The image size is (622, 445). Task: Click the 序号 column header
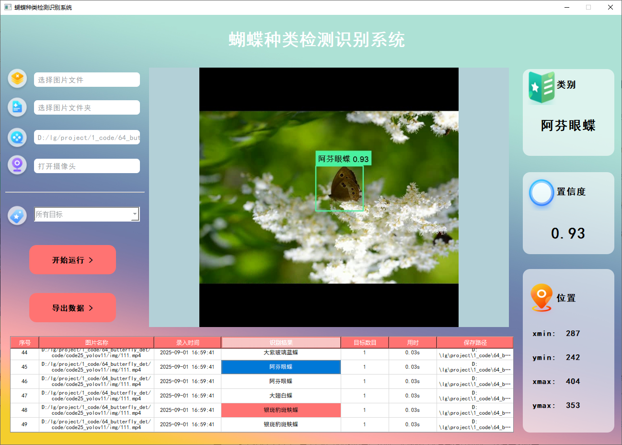click(x=25, y=342)
